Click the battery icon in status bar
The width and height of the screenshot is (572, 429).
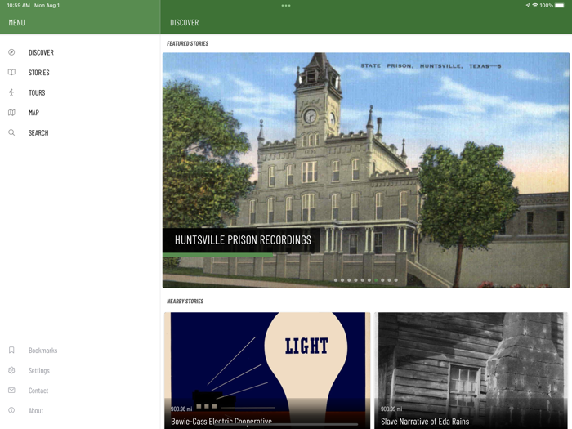click(x=560, y=5)
